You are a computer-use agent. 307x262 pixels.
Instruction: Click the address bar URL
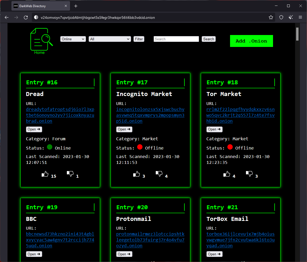click(98, 18)
